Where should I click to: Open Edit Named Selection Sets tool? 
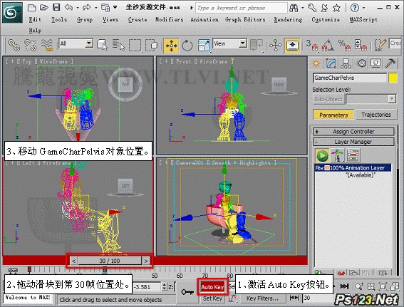point(380,45)
